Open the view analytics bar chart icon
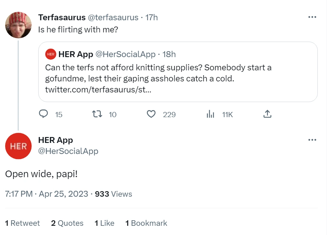This screenshot has height=235, width=327. point(210,114)
